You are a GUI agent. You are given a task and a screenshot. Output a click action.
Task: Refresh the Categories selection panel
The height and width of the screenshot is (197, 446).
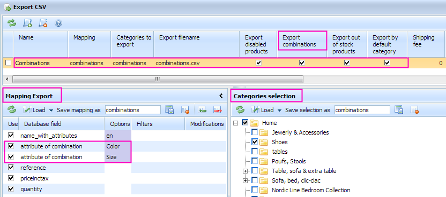(240, 109)
